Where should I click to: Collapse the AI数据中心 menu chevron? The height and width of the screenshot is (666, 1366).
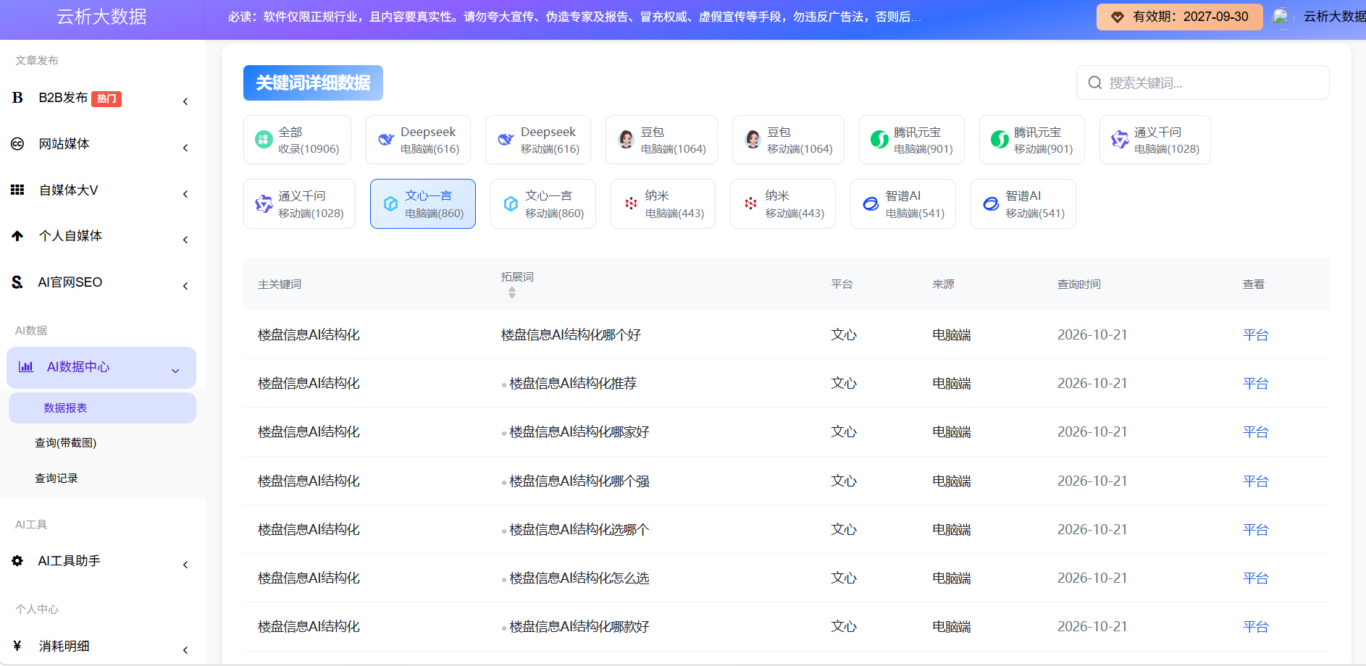175,371
